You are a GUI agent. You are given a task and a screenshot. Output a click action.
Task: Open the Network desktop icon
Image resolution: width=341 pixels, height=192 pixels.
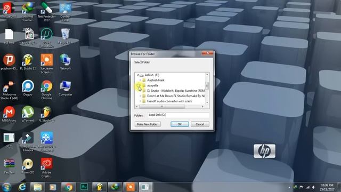coord(65,62)
